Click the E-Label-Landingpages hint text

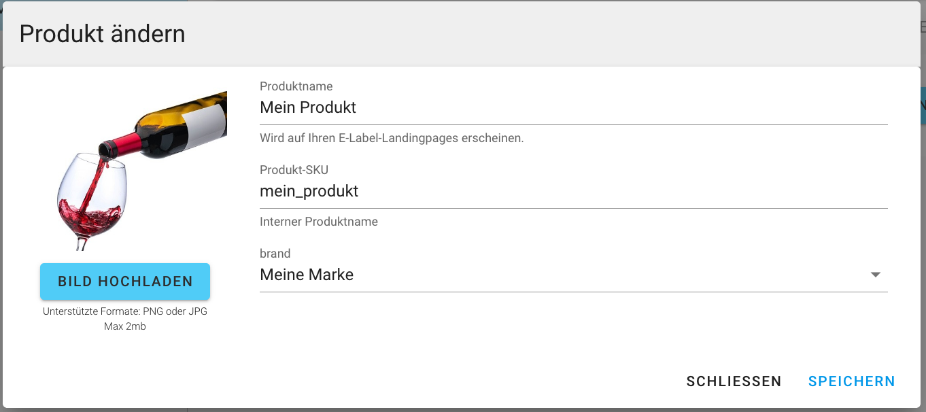click(x=392, y=138)
